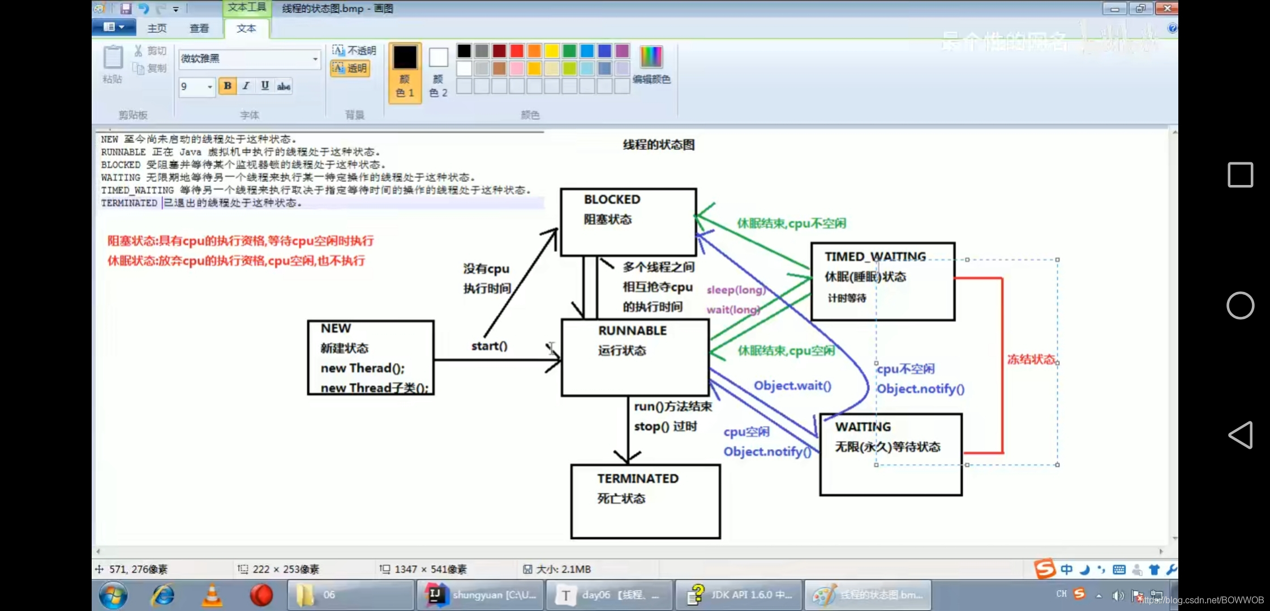Click the text box top-right resize handle

(x=1057, y=260)
